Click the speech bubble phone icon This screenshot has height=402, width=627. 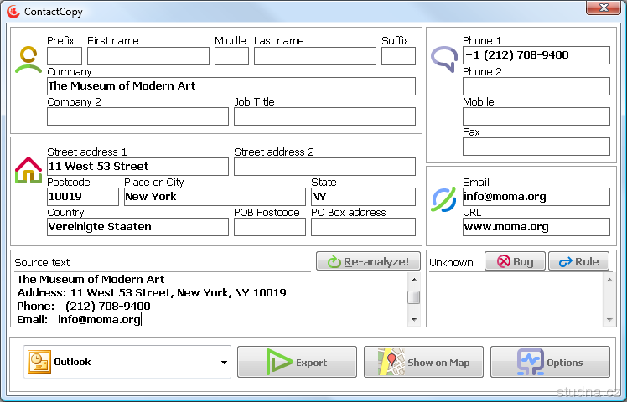(444, 59)
